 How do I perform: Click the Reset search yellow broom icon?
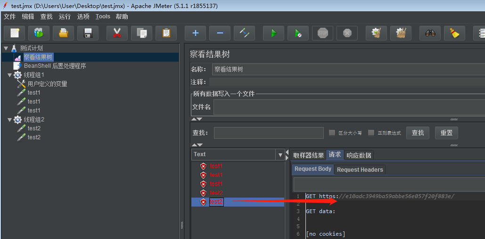click(455, 33)
